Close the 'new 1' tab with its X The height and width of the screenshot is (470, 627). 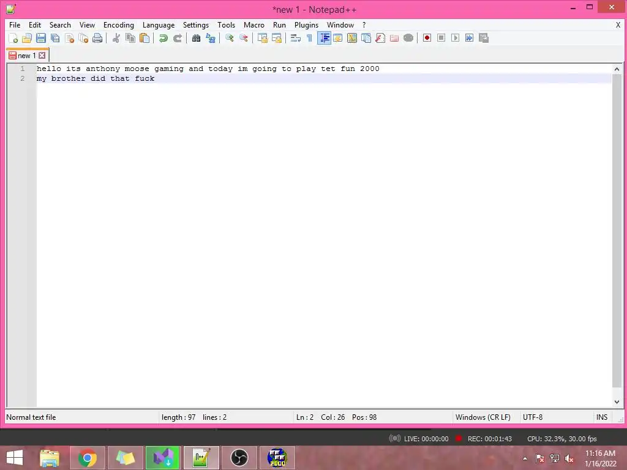pos(42,56)
